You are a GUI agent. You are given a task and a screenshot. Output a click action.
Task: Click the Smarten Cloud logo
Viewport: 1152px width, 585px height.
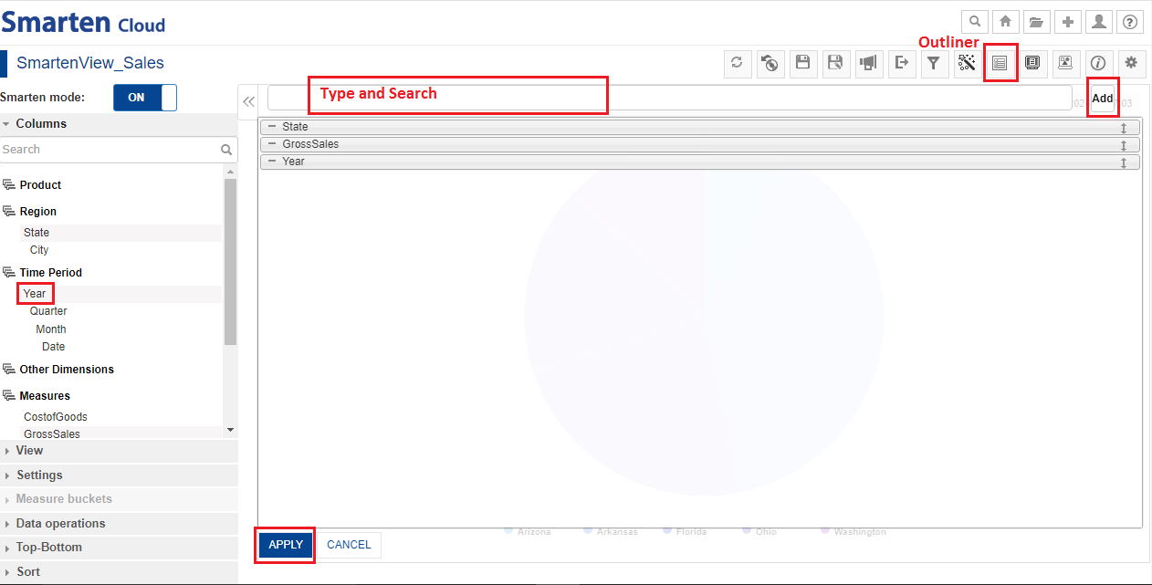coord(83,21)
